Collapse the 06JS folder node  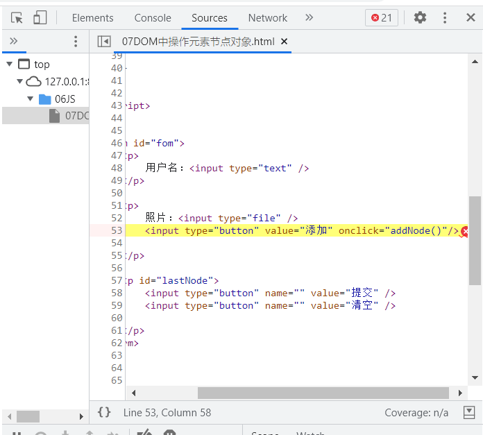31,99
